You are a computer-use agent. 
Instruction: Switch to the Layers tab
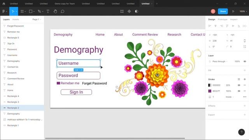pos(6,19)
